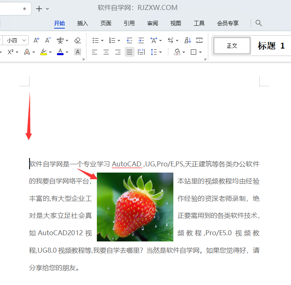The image size is (291, 285).
Task: Expand the highlight color dropdown arrow
Action: pos(50,52)
